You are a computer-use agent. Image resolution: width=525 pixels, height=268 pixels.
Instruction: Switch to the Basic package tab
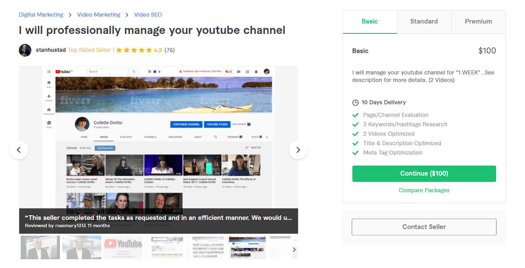370,22
